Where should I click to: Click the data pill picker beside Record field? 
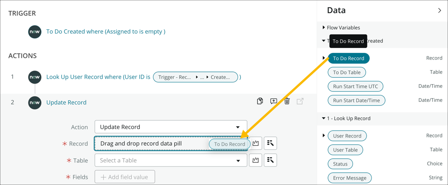click(256, 143)
